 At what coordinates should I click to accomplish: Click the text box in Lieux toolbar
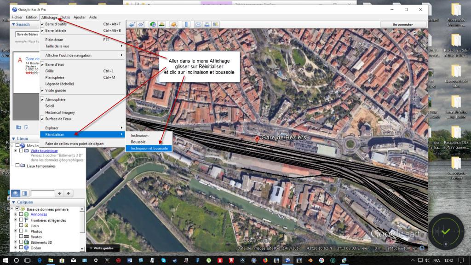coord(42,193)
